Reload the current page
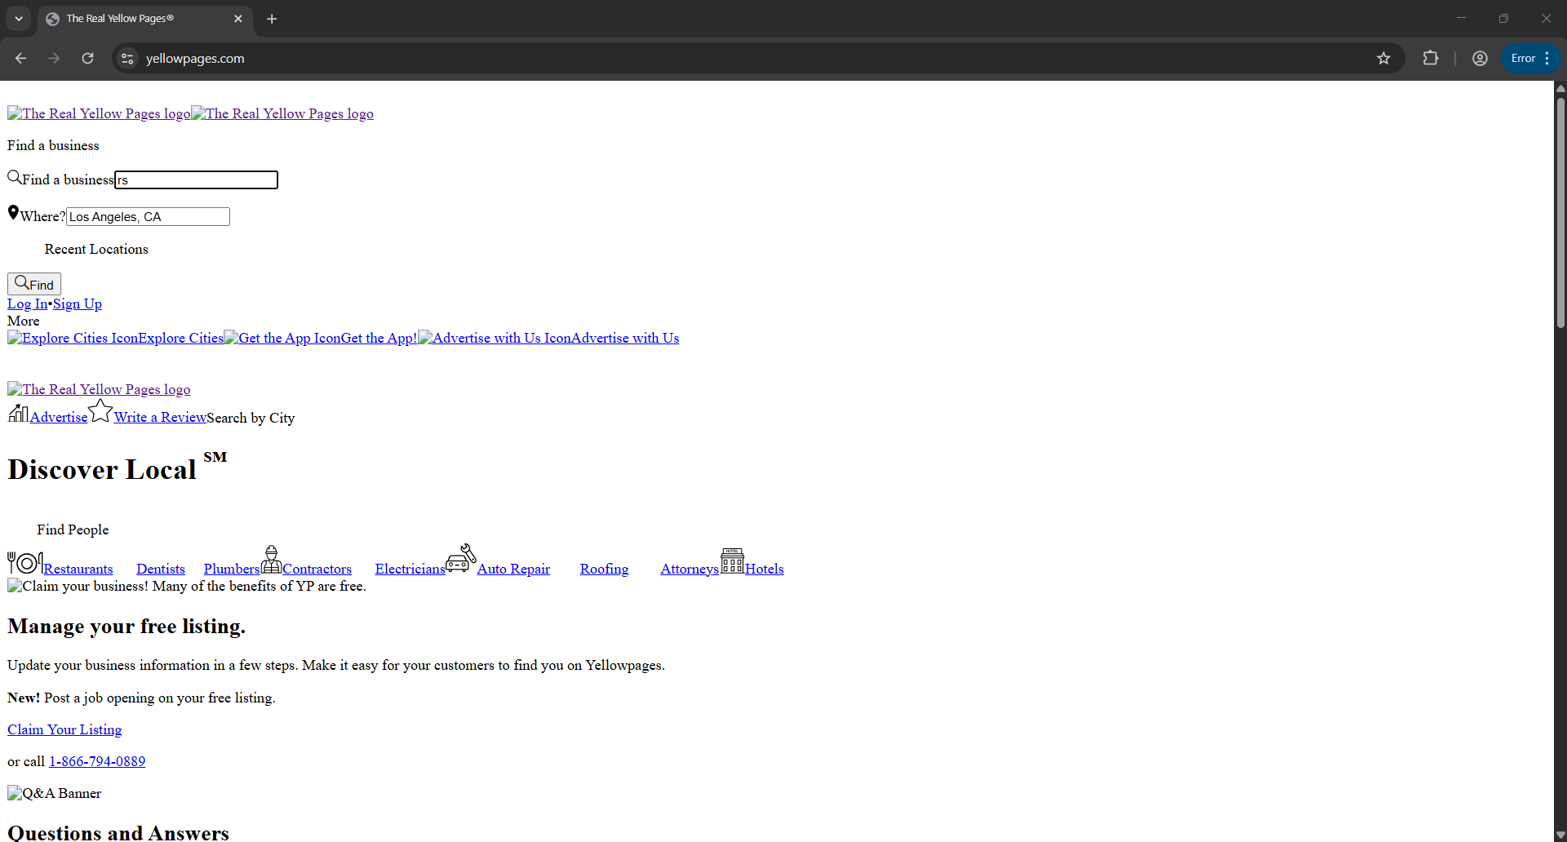The height and width of the screenshot is (842, 1567). [x=87, y=58]
